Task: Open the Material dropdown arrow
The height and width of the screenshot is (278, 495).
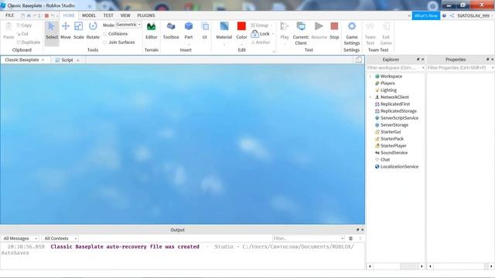Action: 224,45
